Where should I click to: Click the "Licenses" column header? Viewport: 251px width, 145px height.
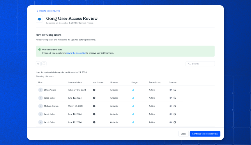pyautogui.click(x=114, y=83)
